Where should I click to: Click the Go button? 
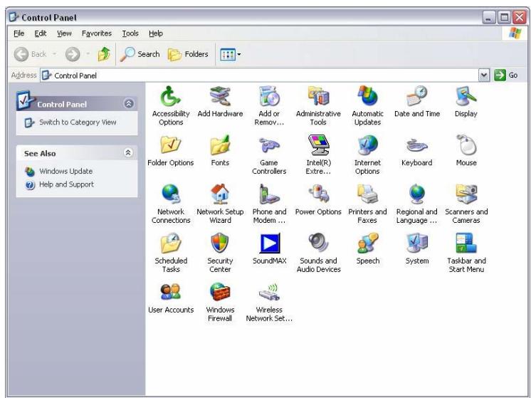point(506,75)
